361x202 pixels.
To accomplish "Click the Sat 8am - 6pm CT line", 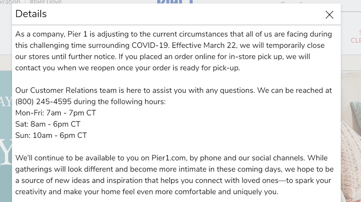I will pyautogui.click(x=48, y=124).
